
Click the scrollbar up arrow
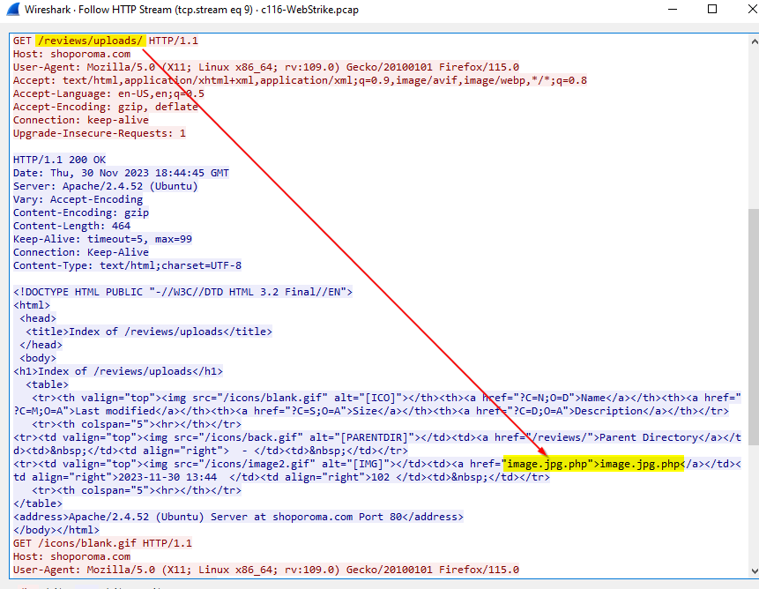(754, 41)
